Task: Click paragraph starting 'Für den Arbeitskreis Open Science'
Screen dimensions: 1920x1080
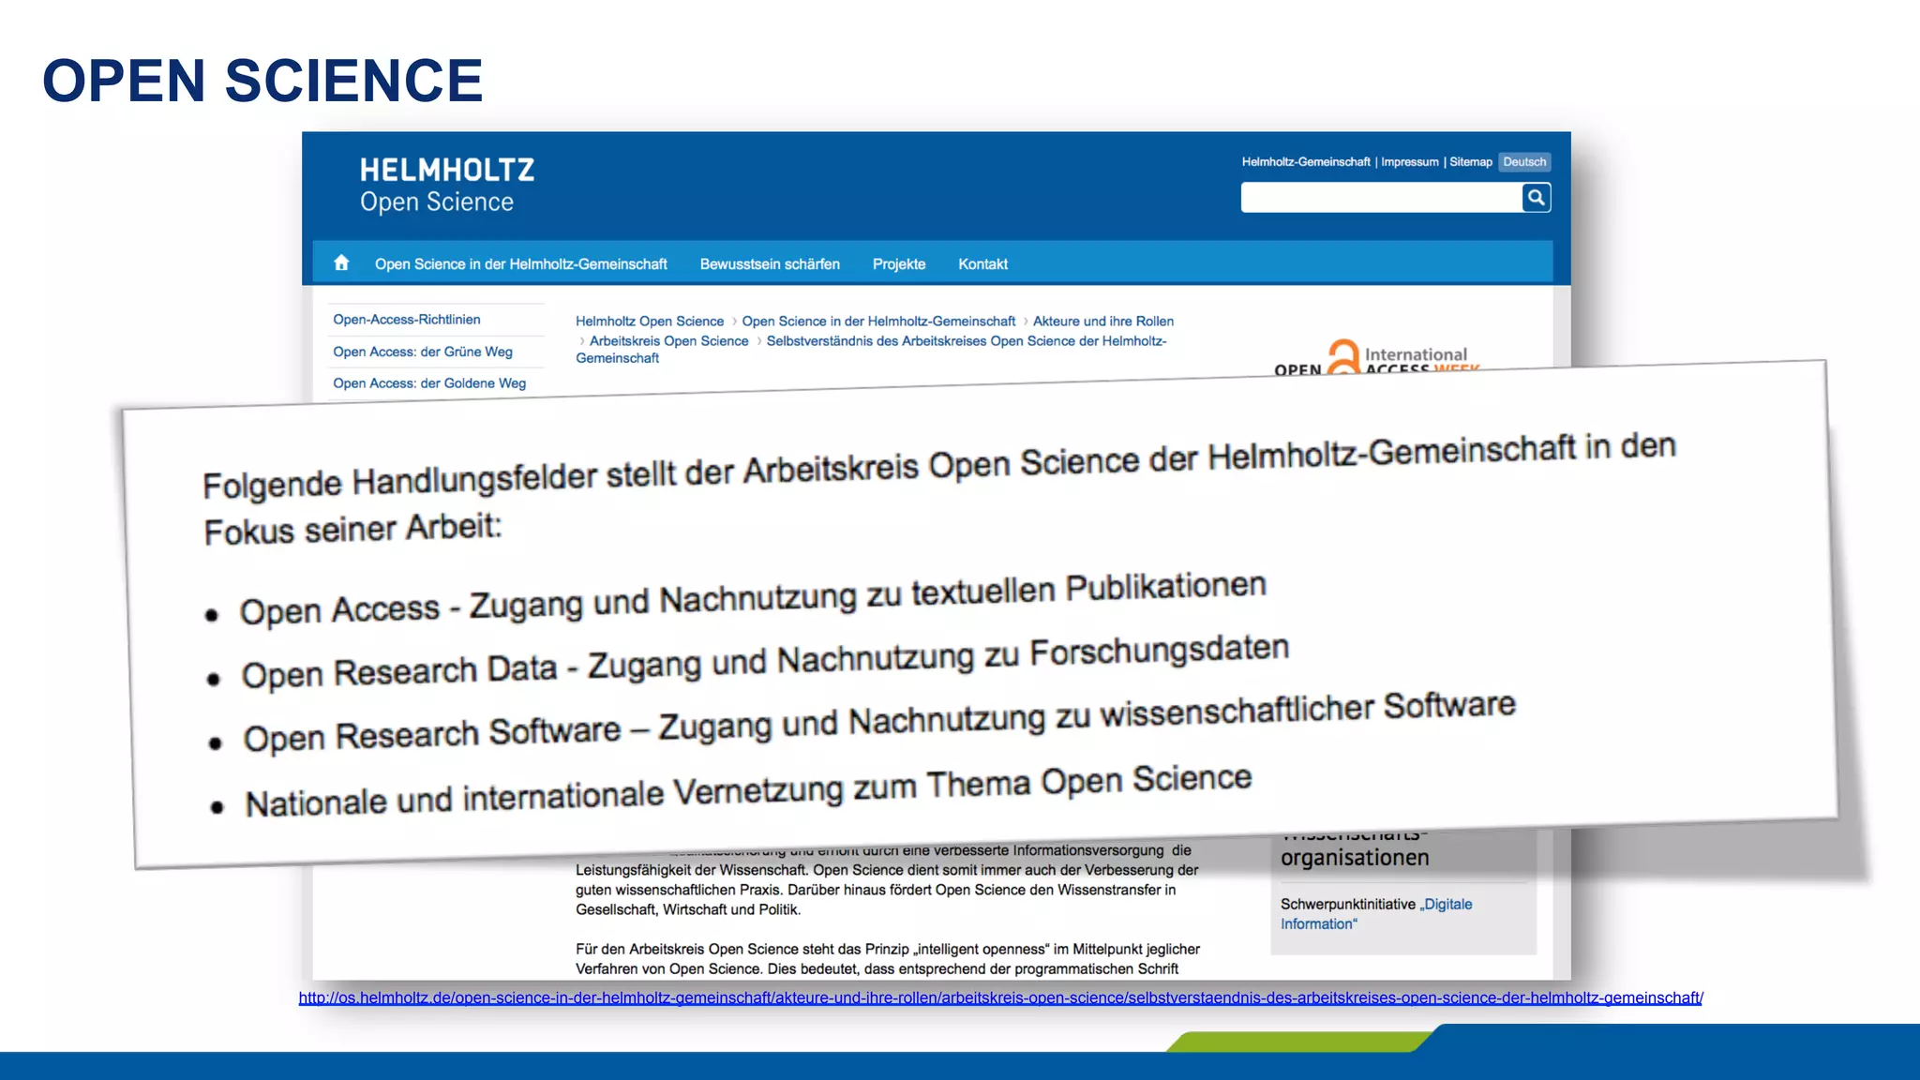Action: pyautogui.click(x=887, y=959)
